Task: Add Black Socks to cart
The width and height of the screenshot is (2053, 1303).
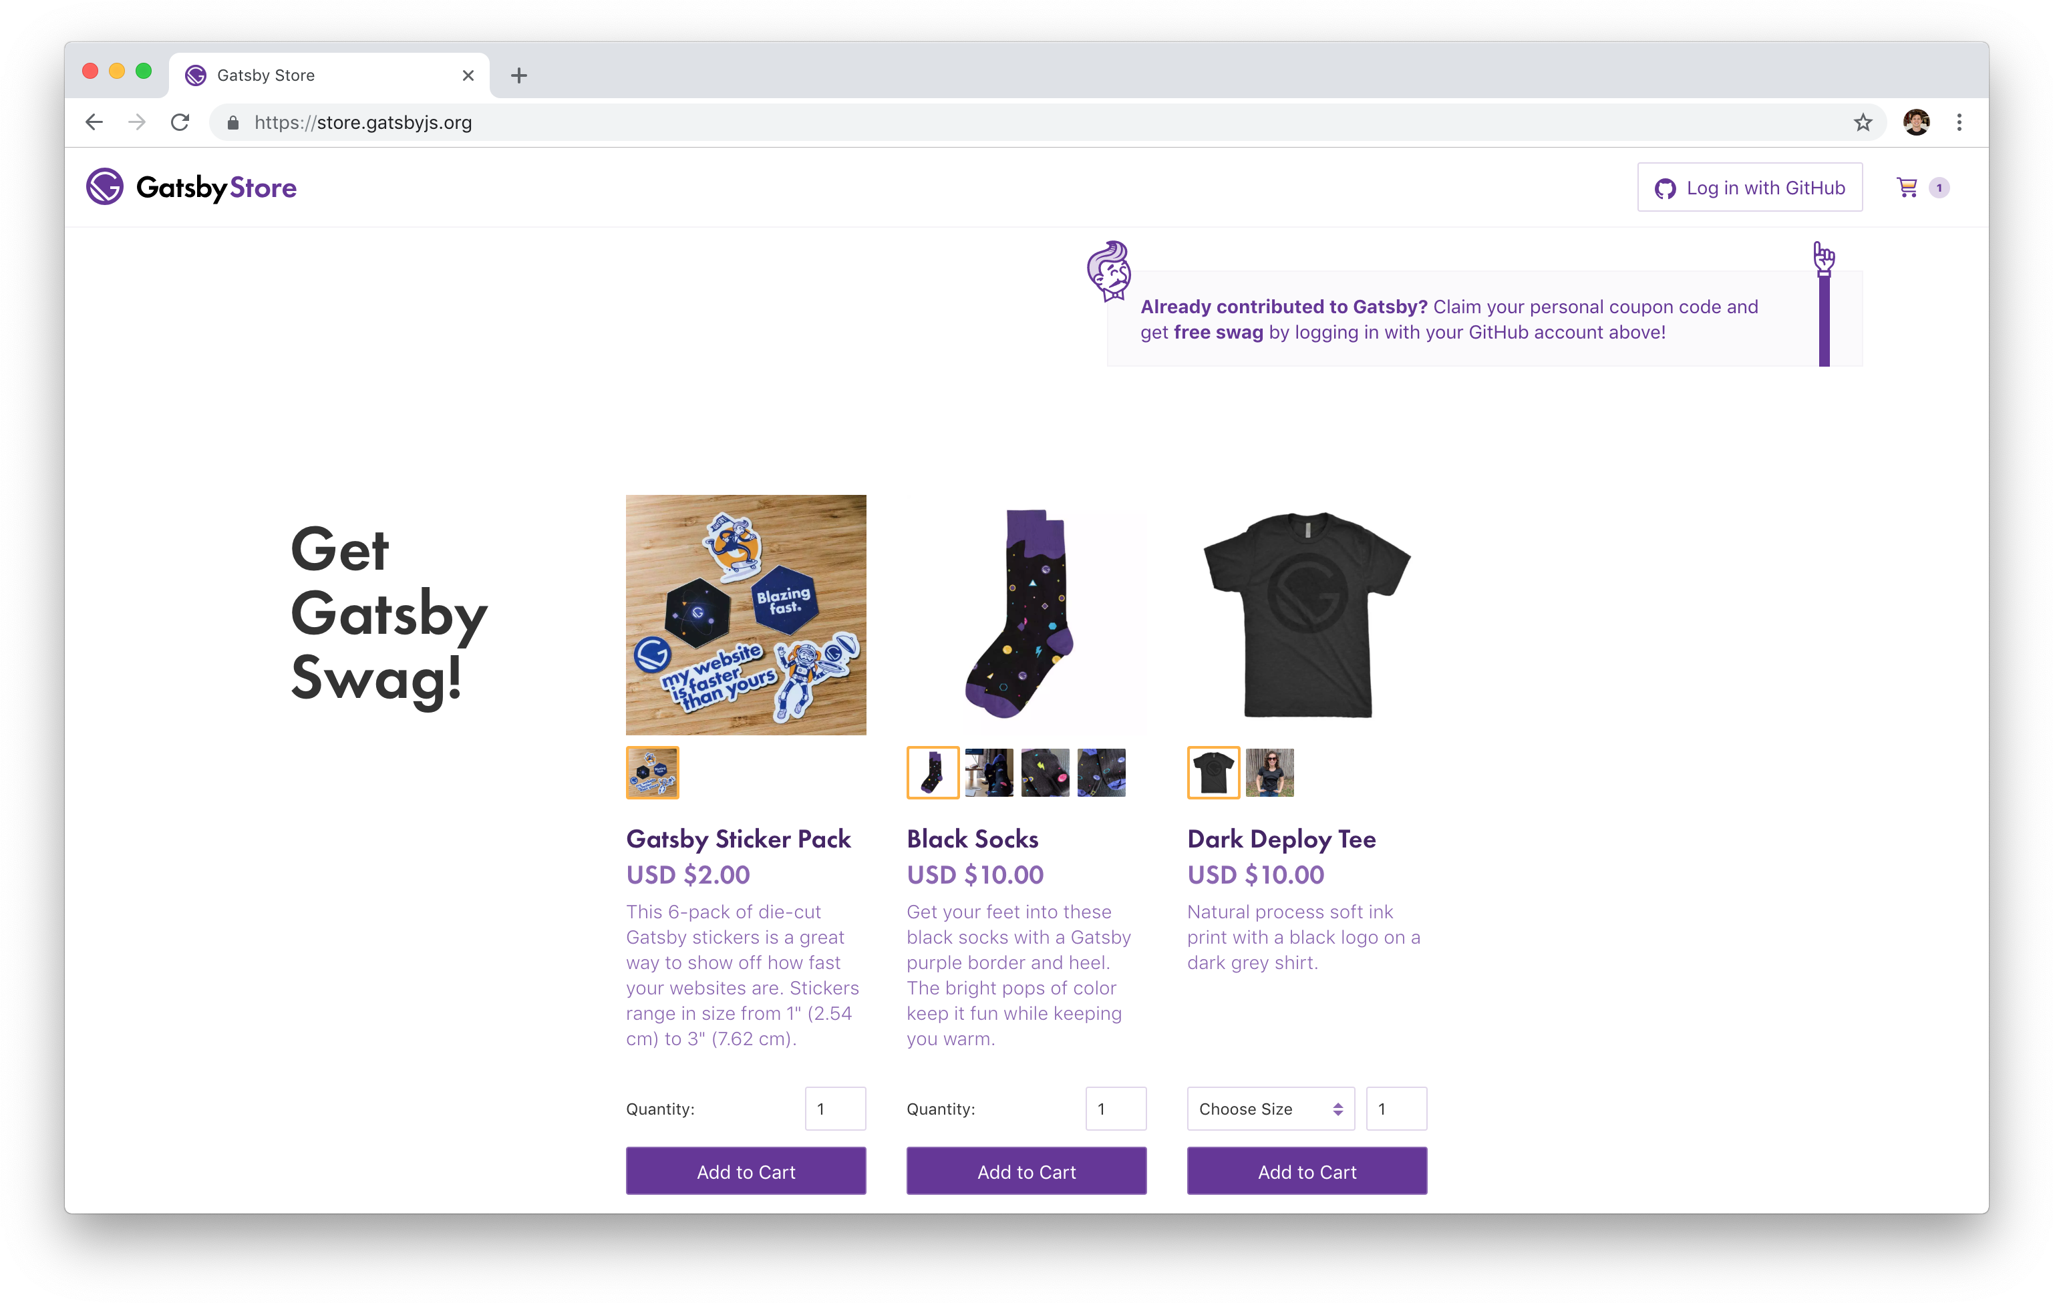Action: (1026, 1171)
